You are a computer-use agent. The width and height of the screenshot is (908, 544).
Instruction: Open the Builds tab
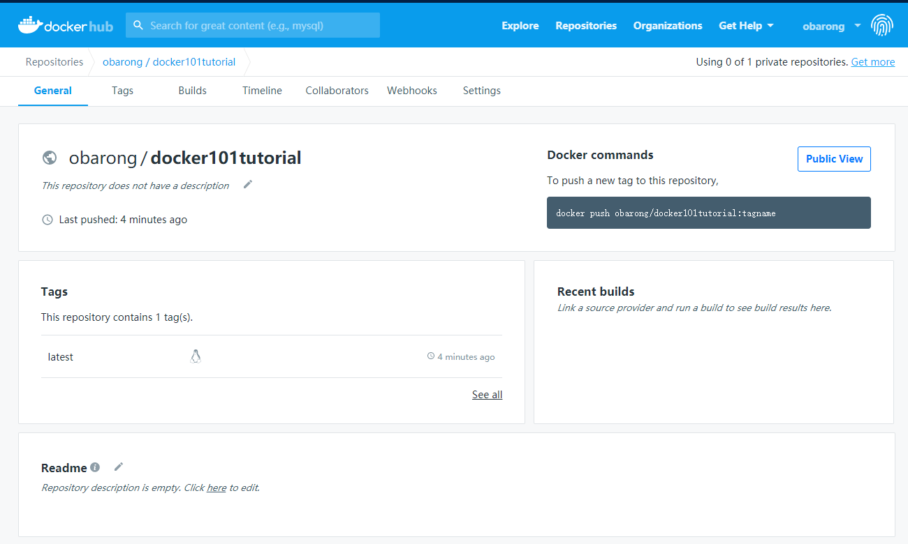(192, 91)
